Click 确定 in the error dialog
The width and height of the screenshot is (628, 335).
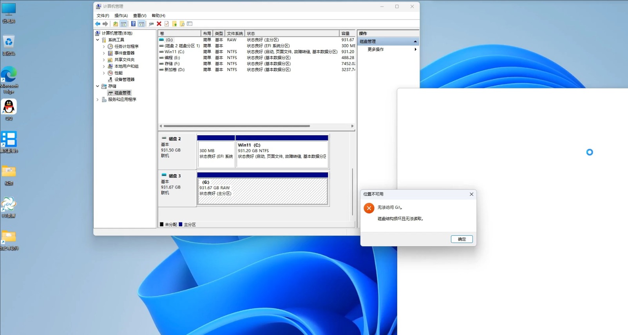point(462,239)
